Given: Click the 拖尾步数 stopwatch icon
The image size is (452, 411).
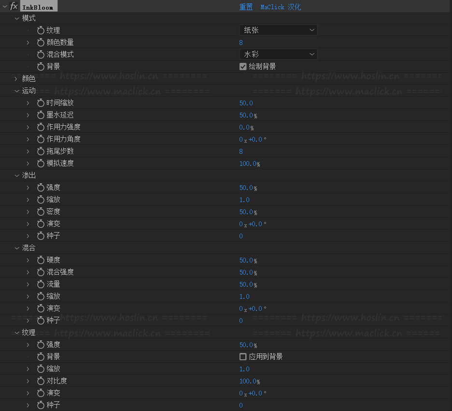Looking at the screenshot, I should 41,151.
